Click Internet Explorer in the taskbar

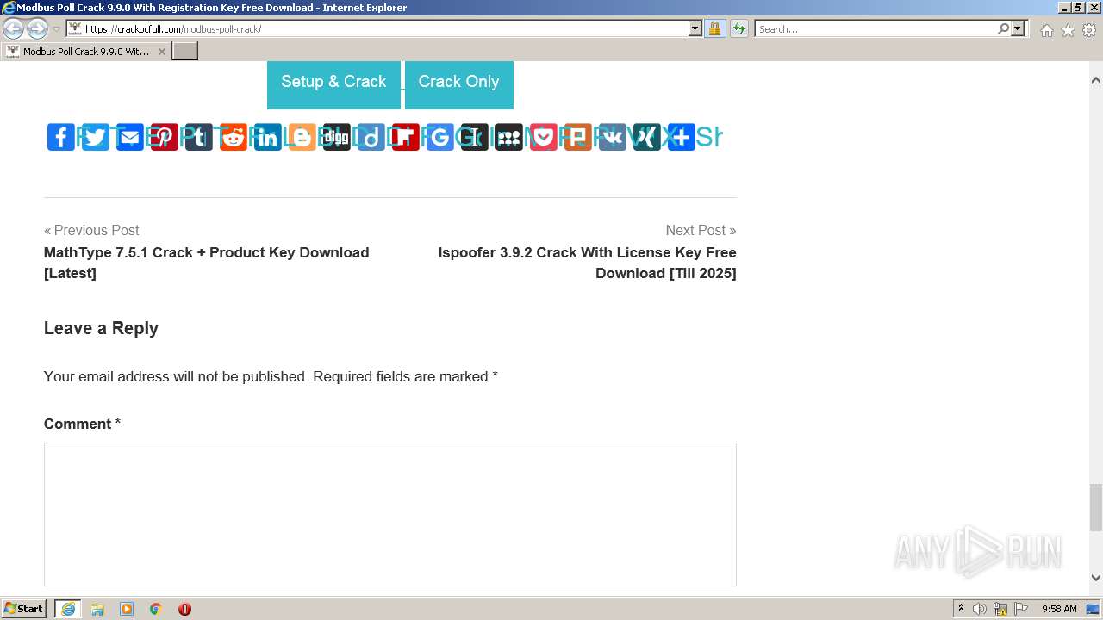click(68, 609)
